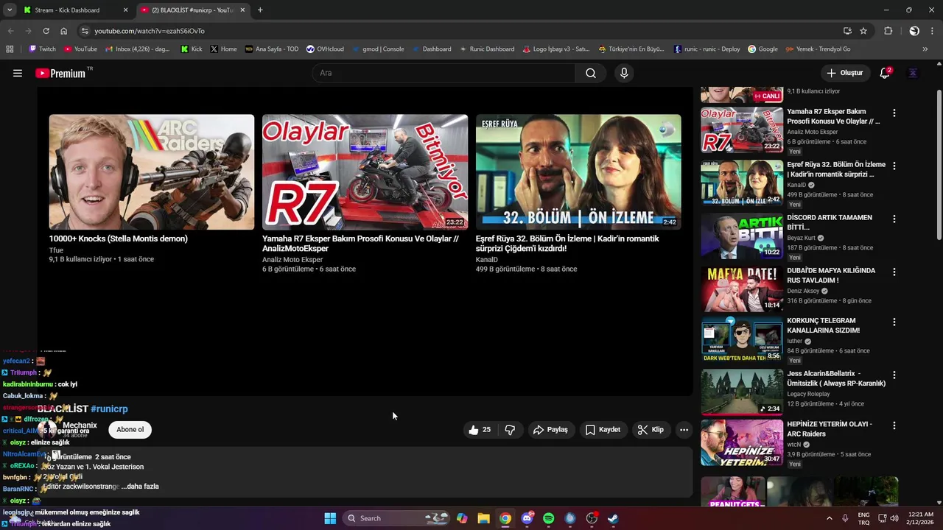943x530 pixels.
Task: Click the #runicrp hashtag in title
Action: tap(109, 409)
